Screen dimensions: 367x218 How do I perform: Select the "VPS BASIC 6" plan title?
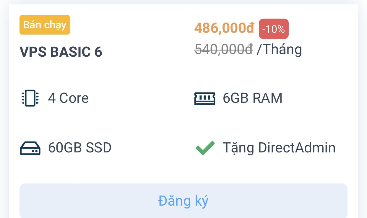click(61, 52)
